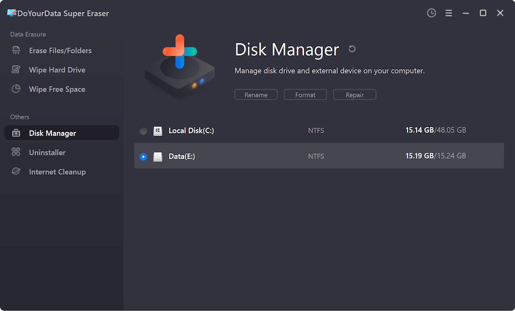Open the history clock icon
Screen dimensions: 515x311
431,13
